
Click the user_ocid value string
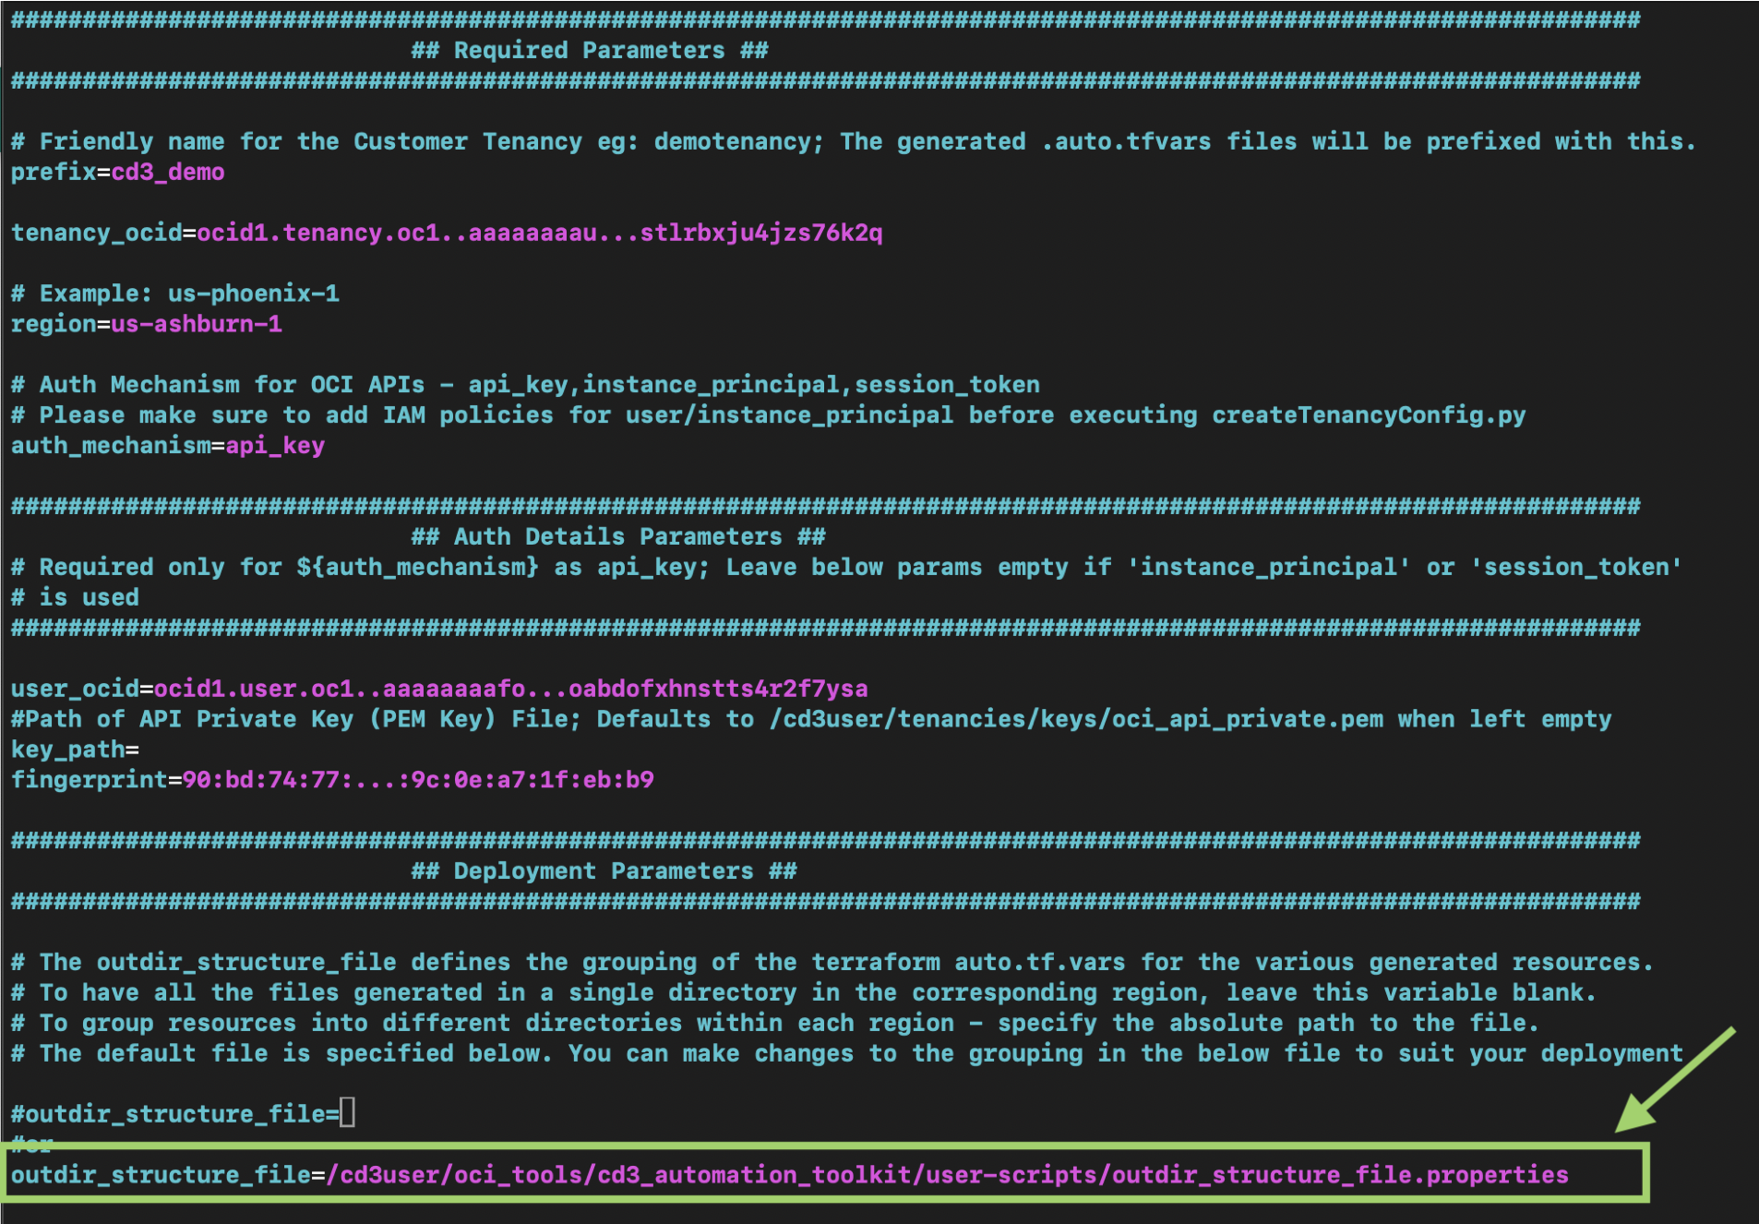click(x=509, y=690)
